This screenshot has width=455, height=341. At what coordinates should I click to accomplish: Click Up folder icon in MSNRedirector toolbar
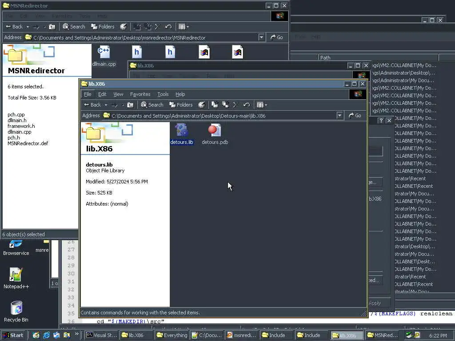[52, 27]
